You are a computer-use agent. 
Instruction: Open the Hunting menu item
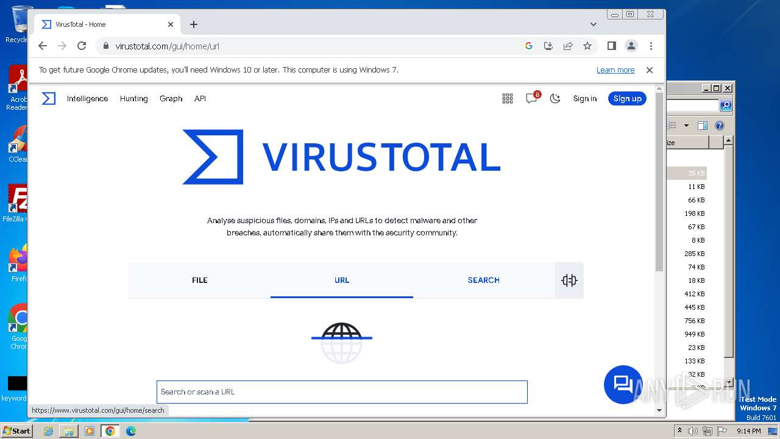[133, 98]
